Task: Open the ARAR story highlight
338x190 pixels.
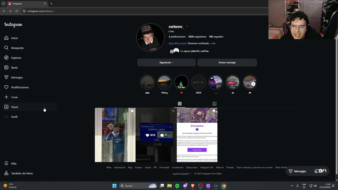Action: point(147,82)
